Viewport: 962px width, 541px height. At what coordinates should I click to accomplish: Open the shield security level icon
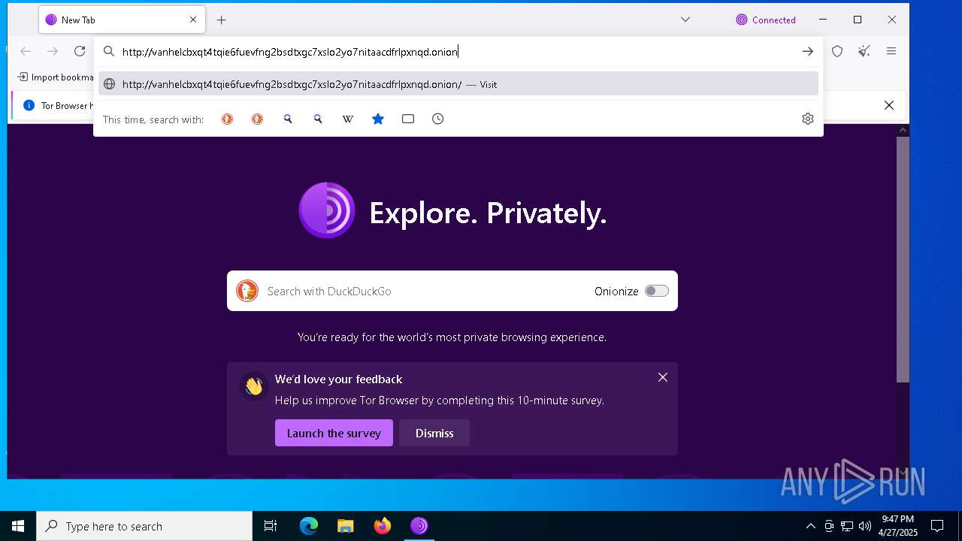[837, 51]
